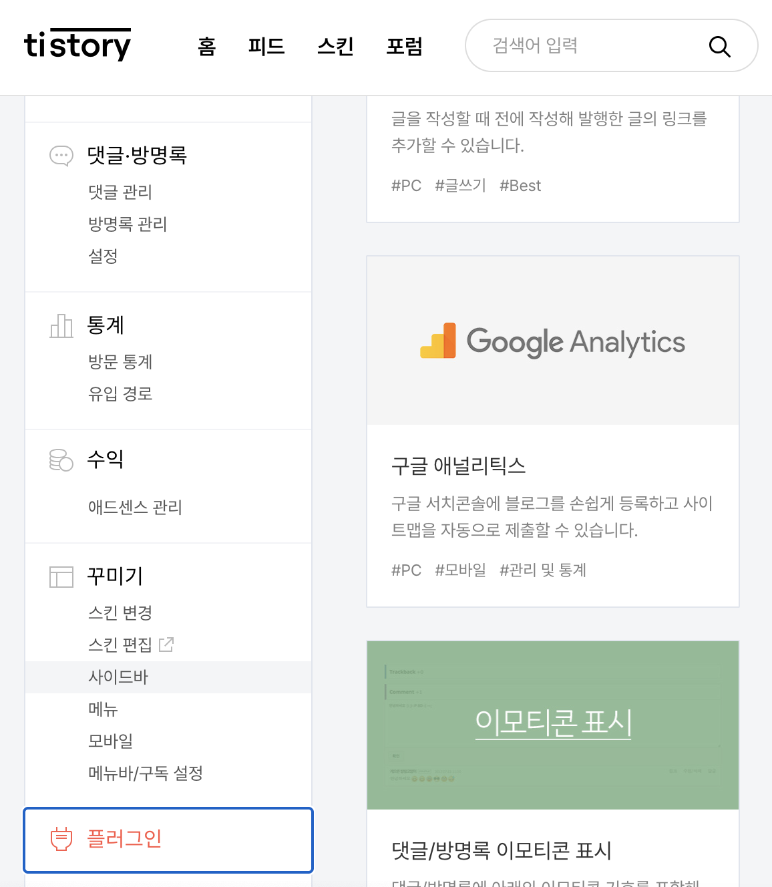772x887 pixels.
Task: Click the Google Analytics logo icon
Action: point(438,341)
